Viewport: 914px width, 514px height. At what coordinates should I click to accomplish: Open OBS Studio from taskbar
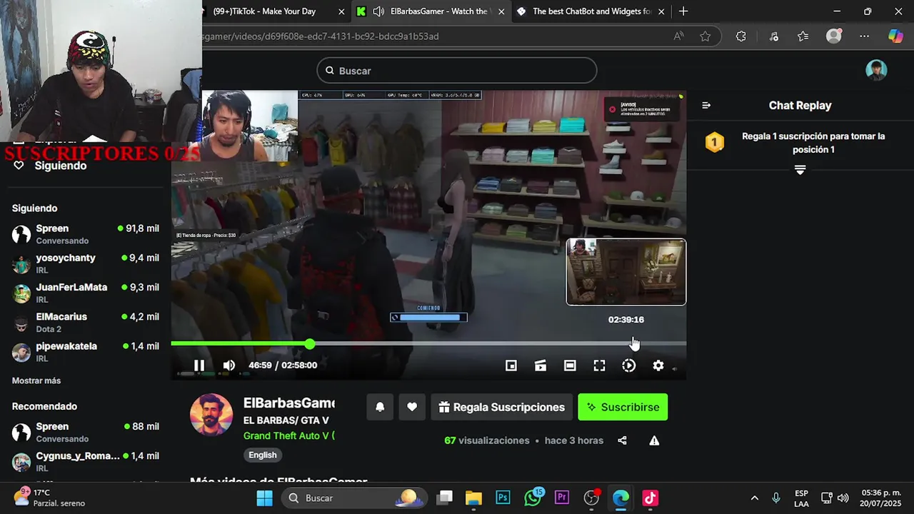(591, 498)
